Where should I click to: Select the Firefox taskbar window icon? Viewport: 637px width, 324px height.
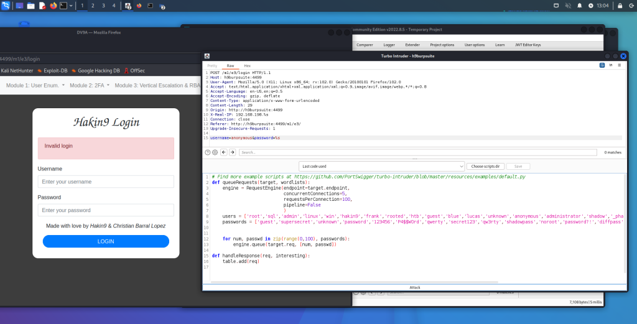point(139,6)
